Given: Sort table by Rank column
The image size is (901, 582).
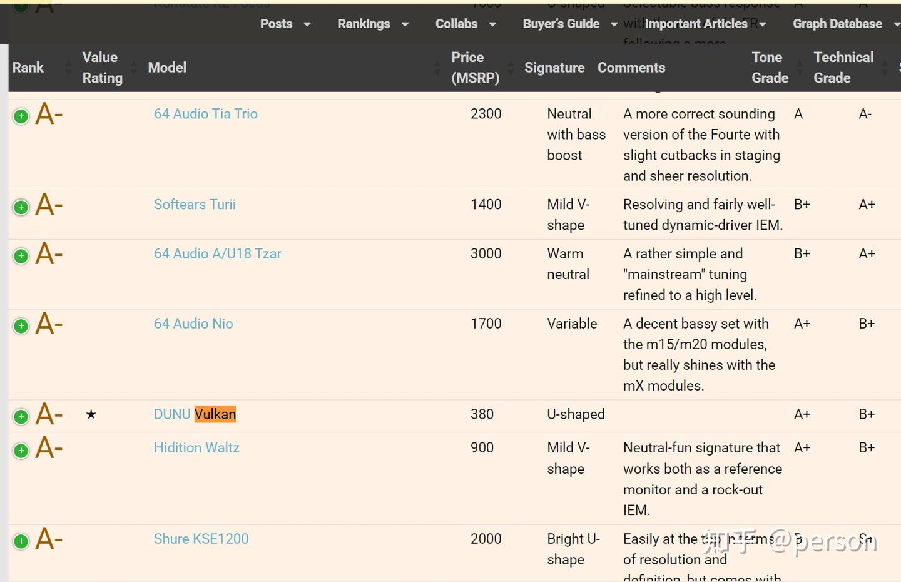Looking at the screenshot, I should tap(28, 68).
